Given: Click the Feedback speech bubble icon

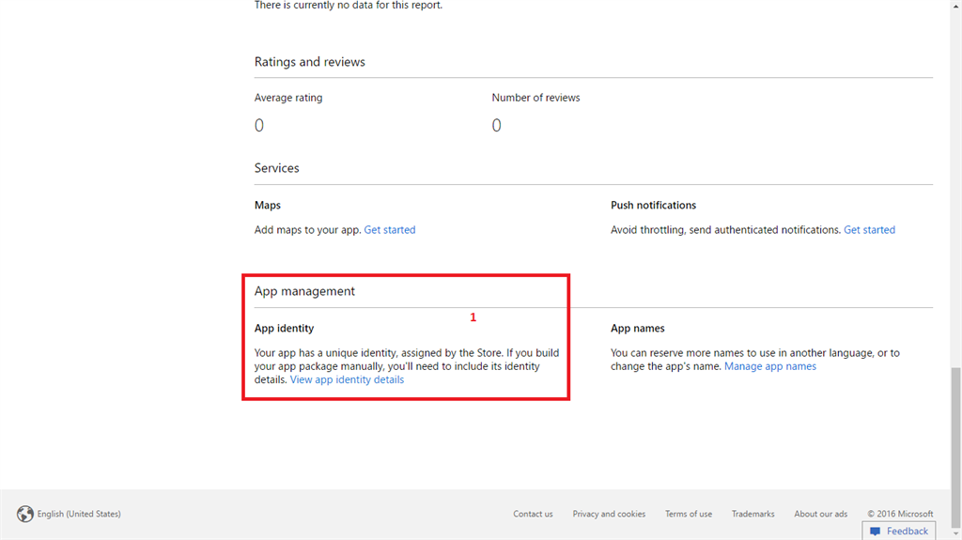Looking at the screenshot, I should tap(875, 532).
